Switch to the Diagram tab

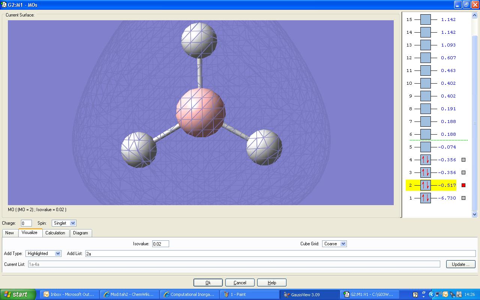click(81, 233)
